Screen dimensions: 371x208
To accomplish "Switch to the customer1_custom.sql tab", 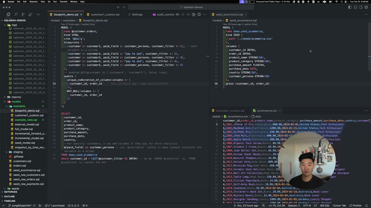I will pos(105,14).
